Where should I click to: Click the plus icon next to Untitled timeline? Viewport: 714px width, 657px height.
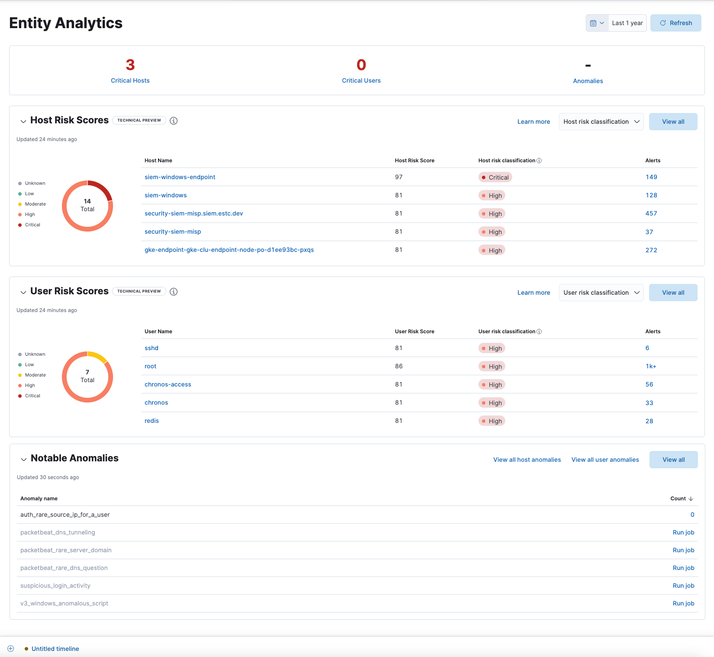(10, 648)
